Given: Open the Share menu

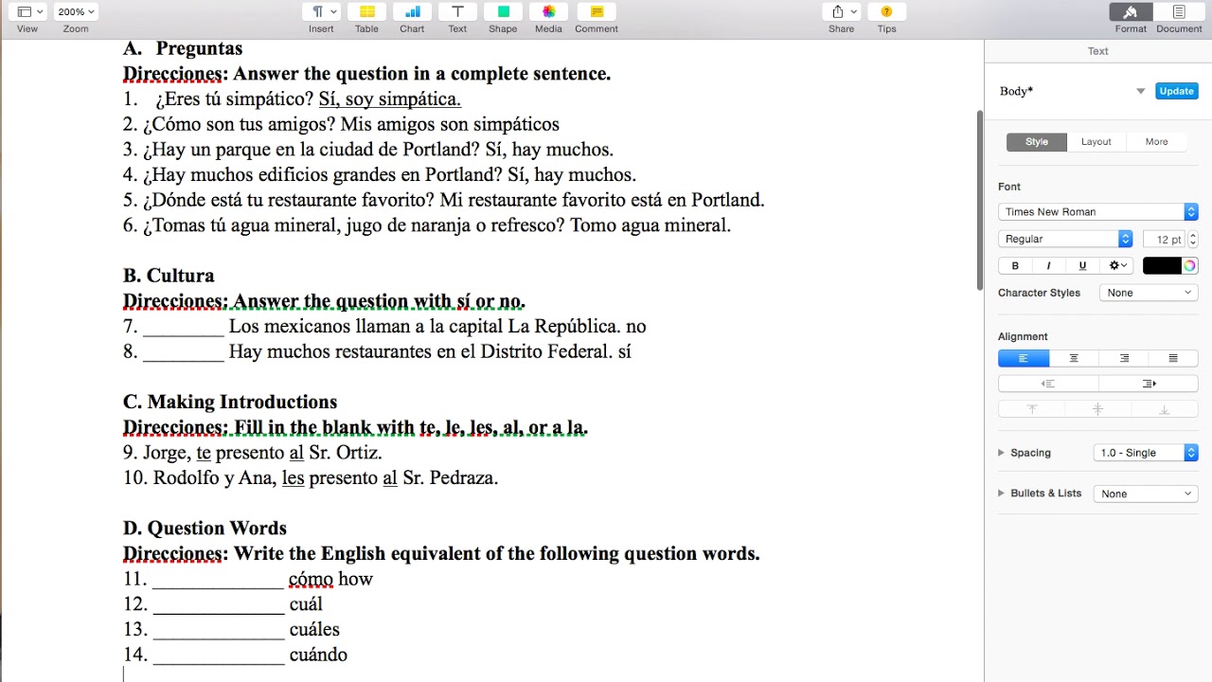Looking at the screenshot, I should pyautogui.click(x=841, y=11).
